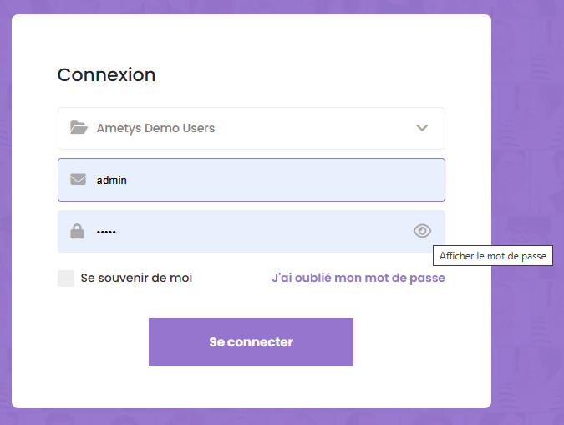The height and width of the screenshot is (425, 564).
Task: Click the password dots in the password field
Action: point(106,232)
